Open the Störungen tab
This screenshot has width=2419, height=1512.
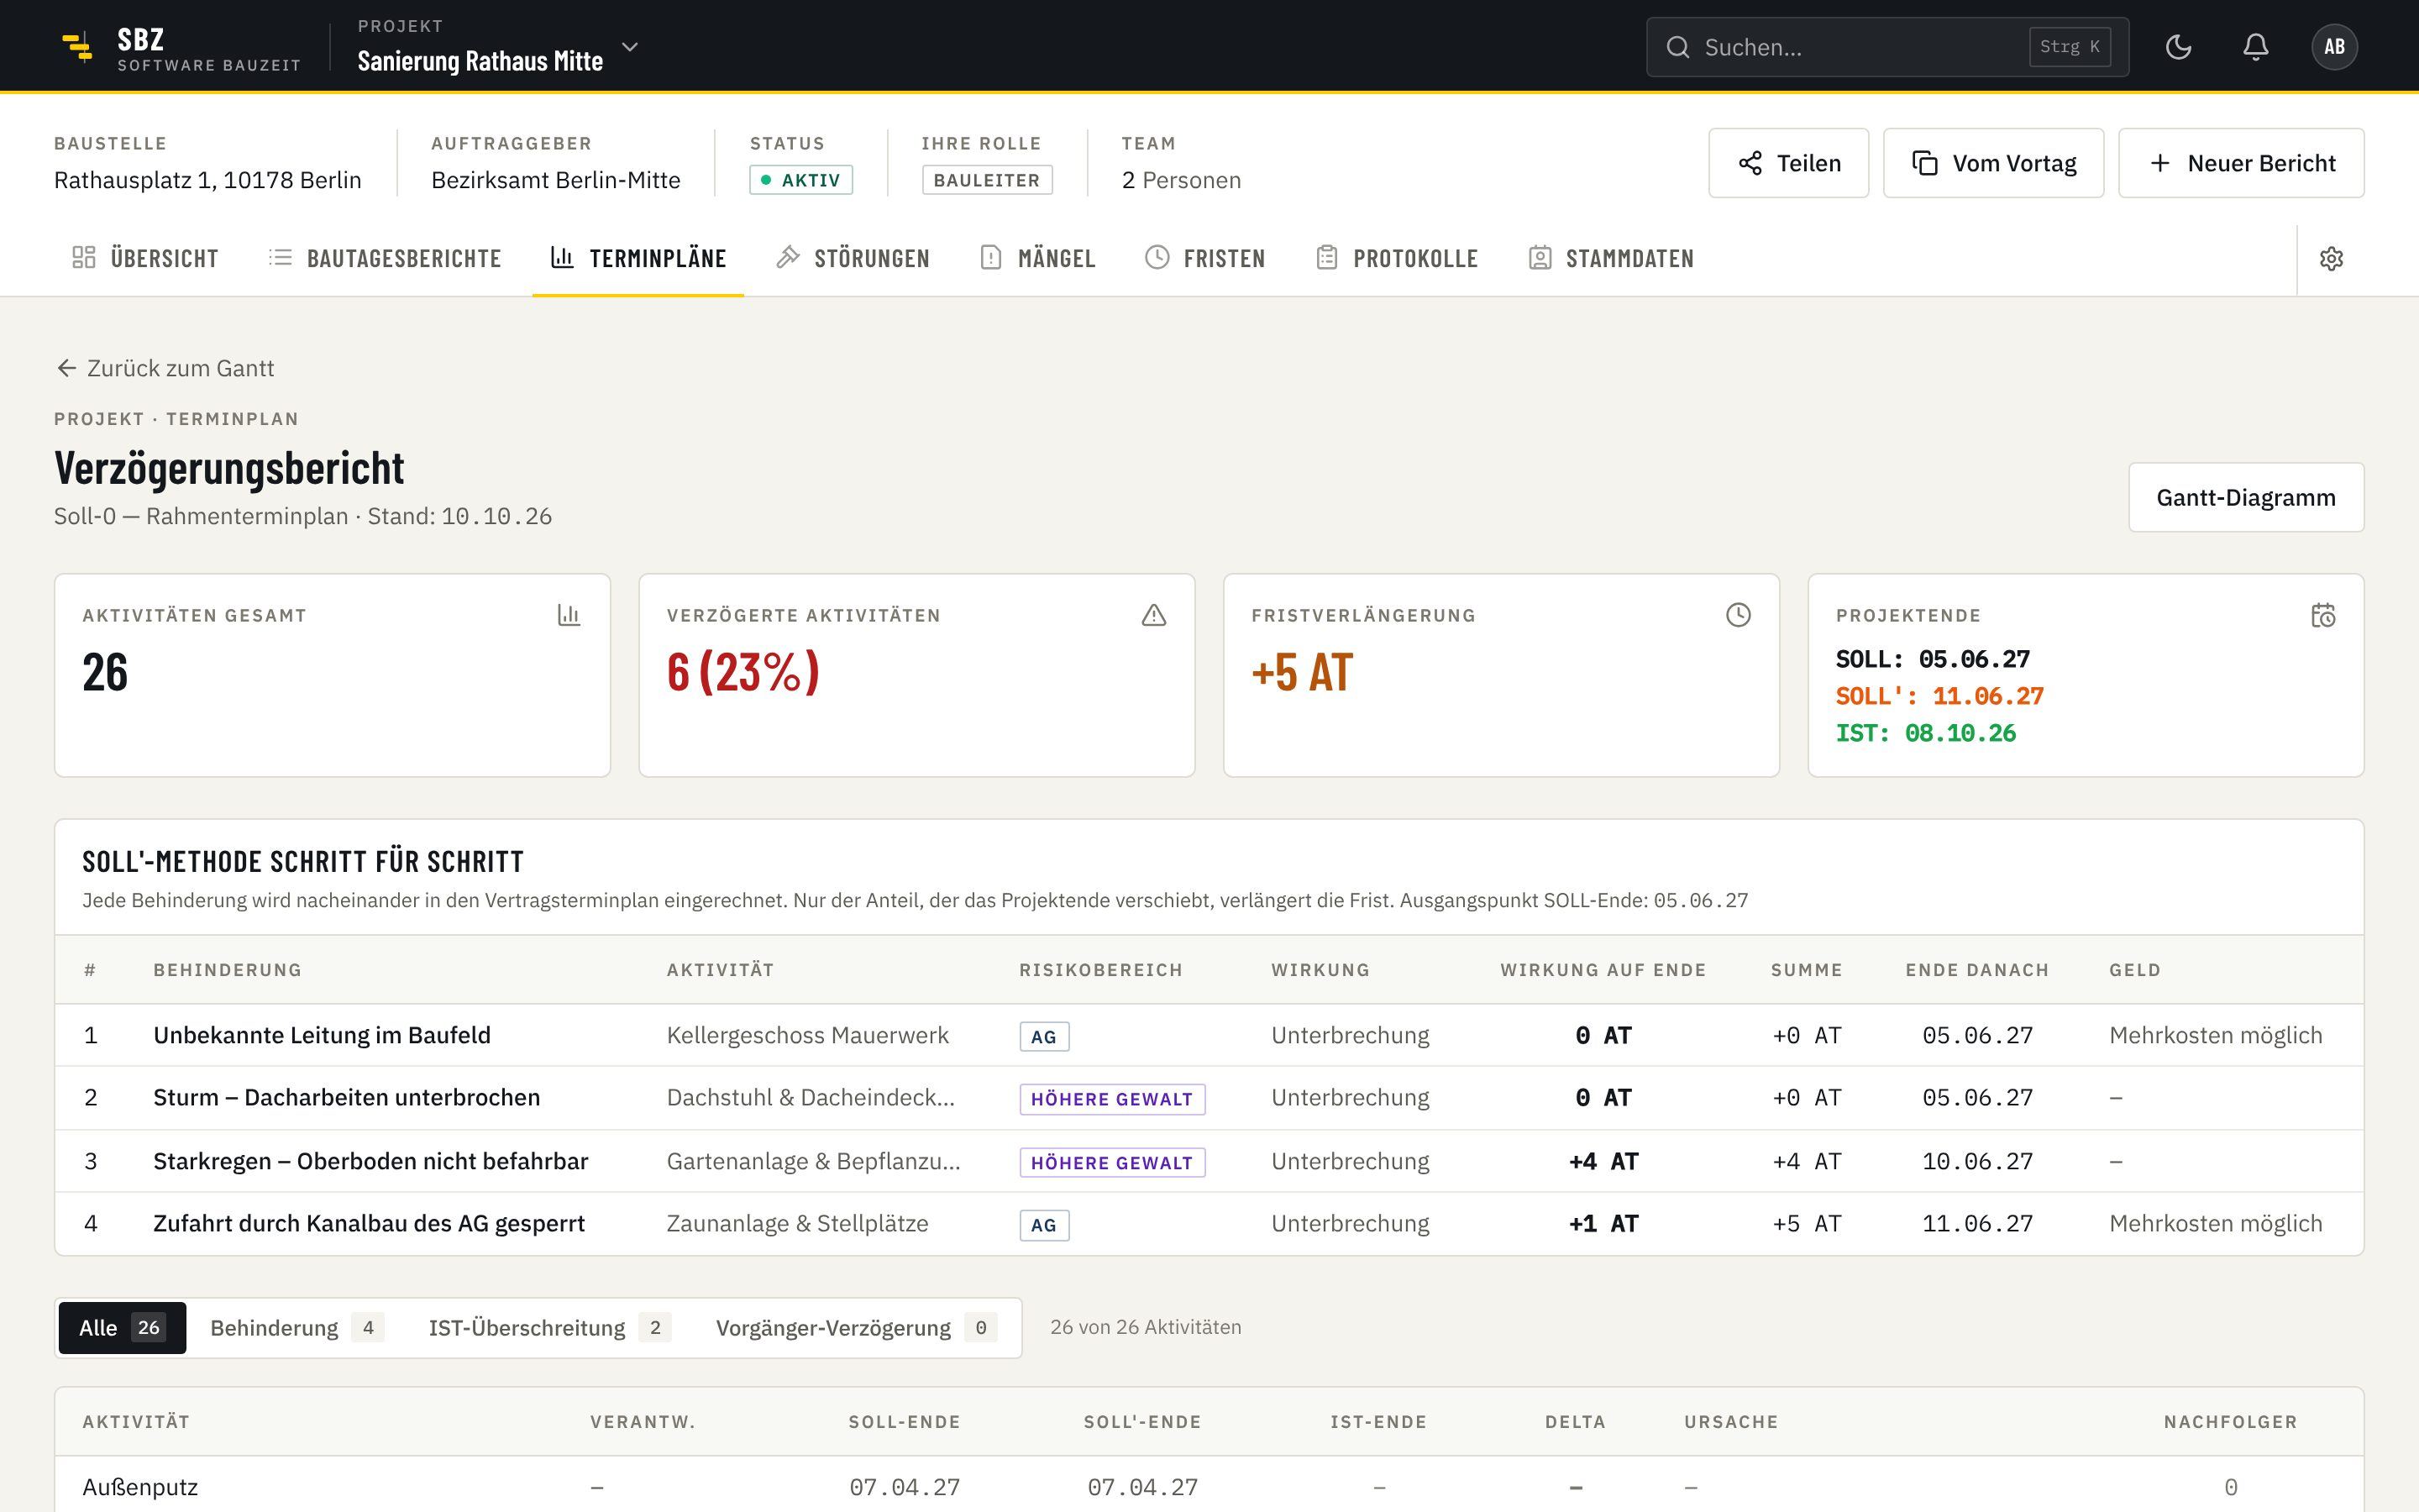[x=853, y=259]
